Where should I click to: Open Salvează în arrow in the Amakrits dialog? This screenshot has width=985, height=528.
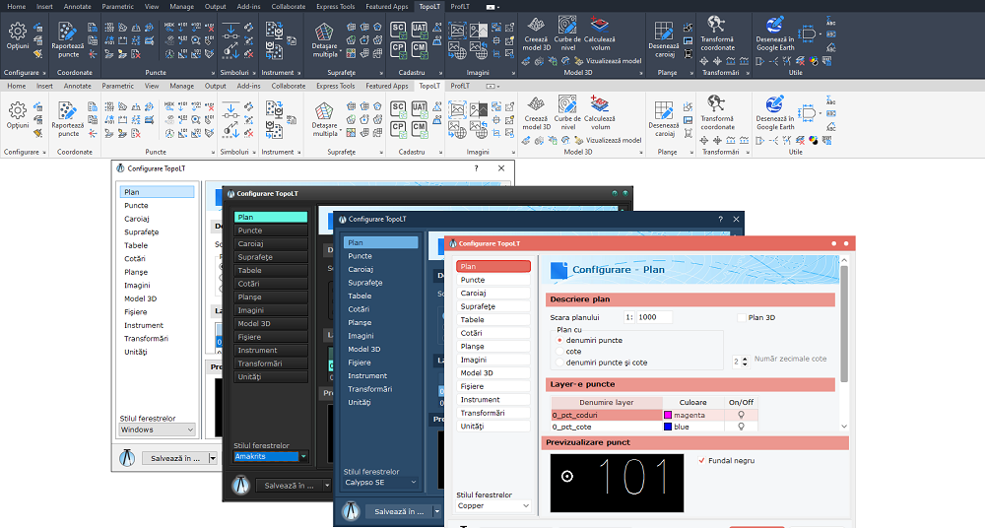click(x=327, y=486)
